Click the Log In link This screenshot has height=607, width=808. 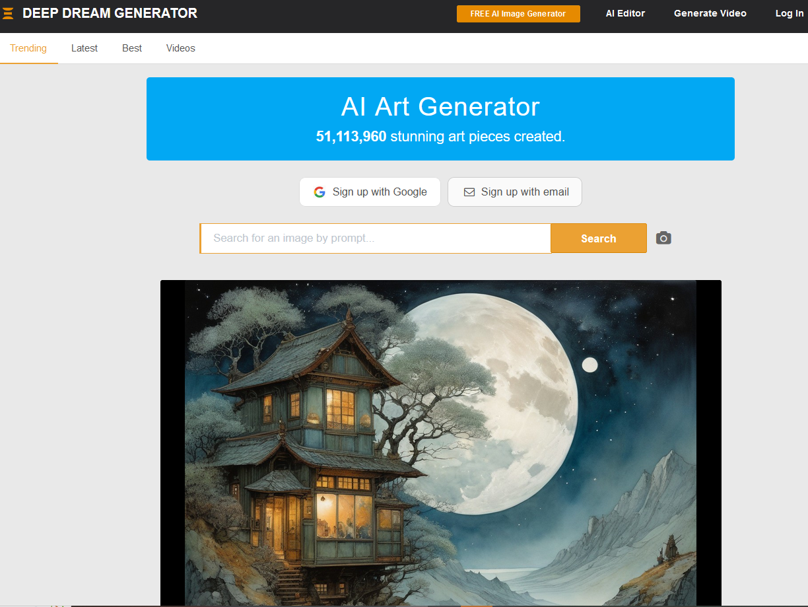(x=790, y=13)
